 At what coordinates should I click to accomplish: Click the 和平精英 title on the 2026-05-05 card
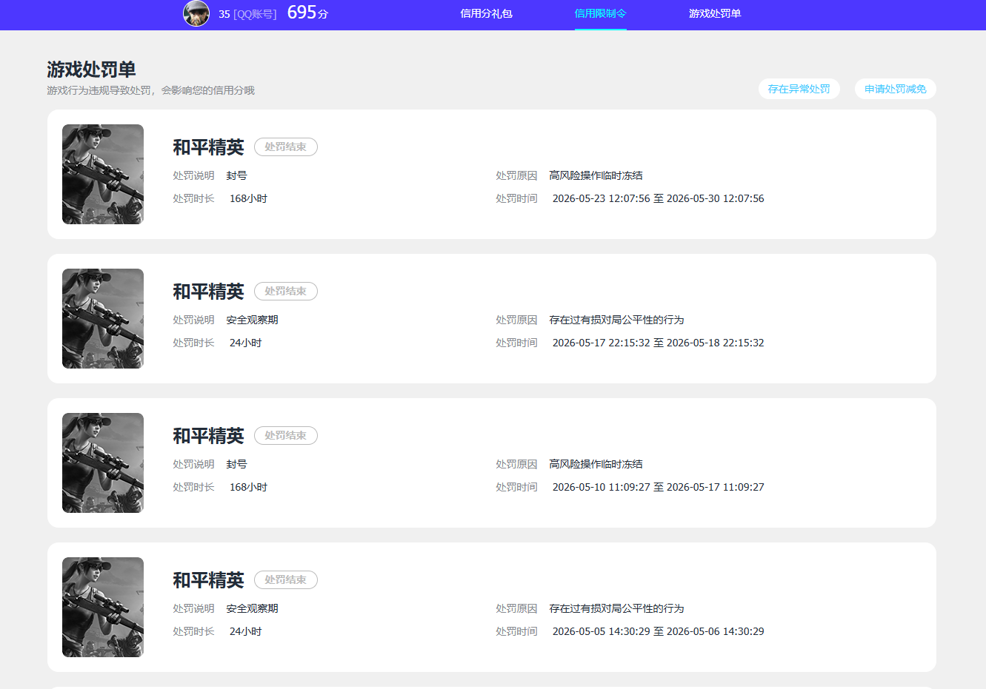[208, 580]
